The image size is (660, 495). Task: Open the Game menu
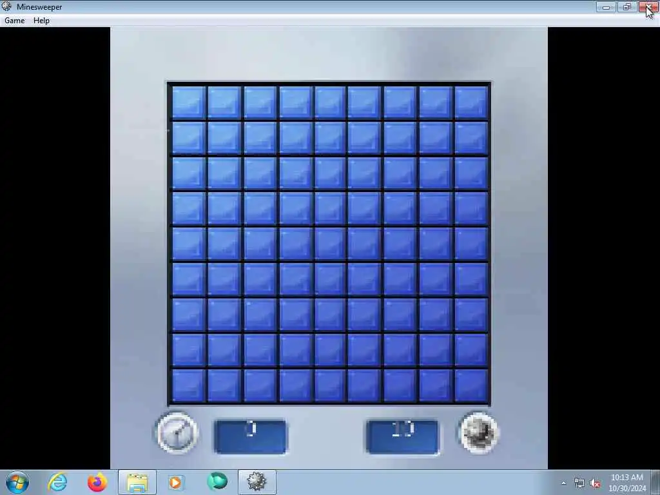pos(14,20)
